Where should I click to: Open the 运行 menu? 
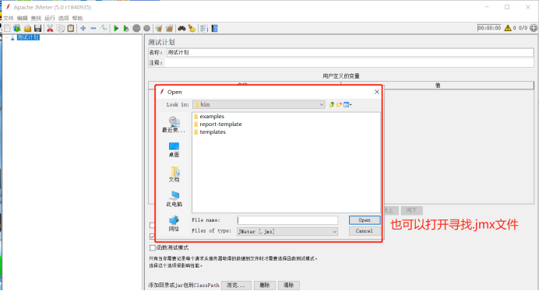pyautogui.click(x=50, y=18)
